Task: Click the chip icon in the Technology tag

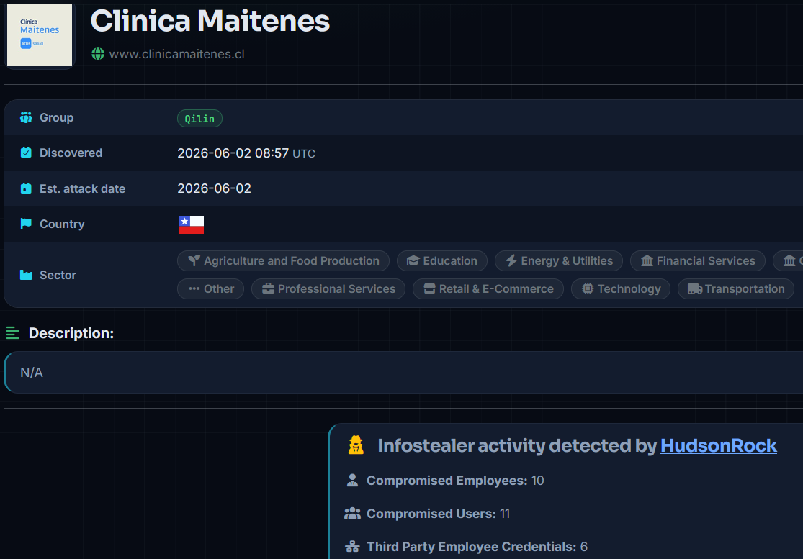Action: 588,289
